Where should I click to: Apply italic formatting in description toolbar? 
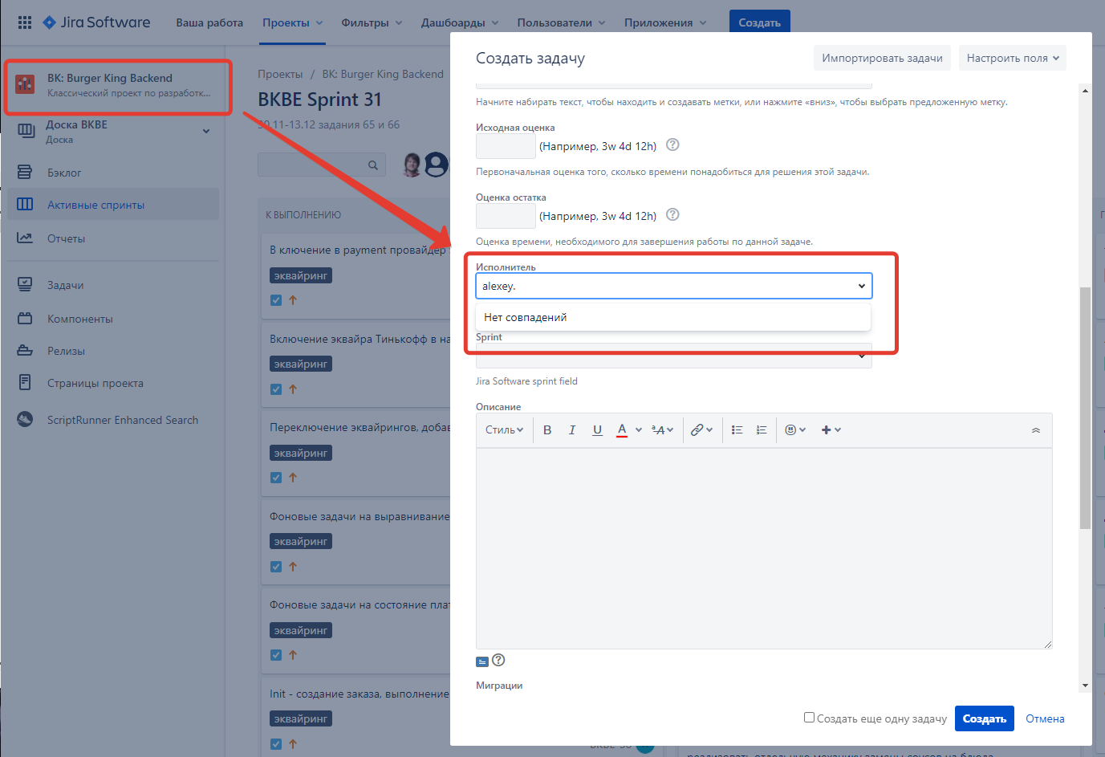coord(572,430)
